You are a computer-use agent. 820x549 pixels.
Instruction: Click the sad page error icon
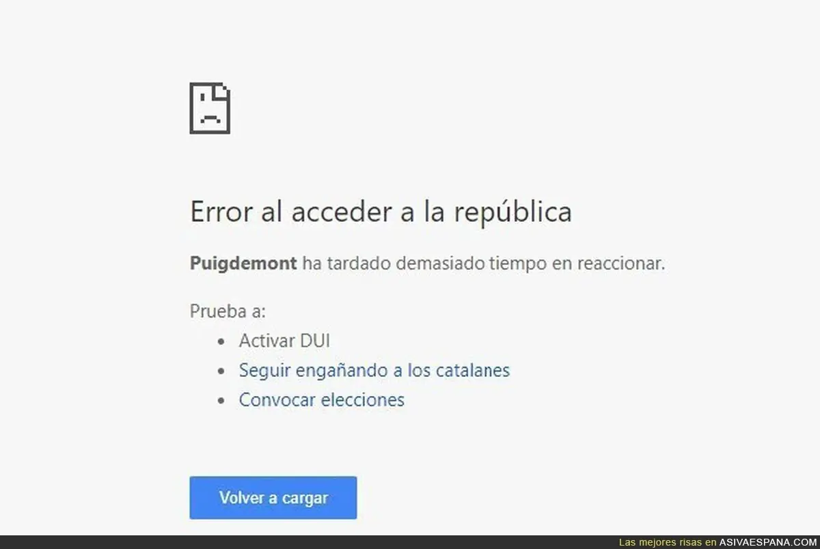point(210,108)
